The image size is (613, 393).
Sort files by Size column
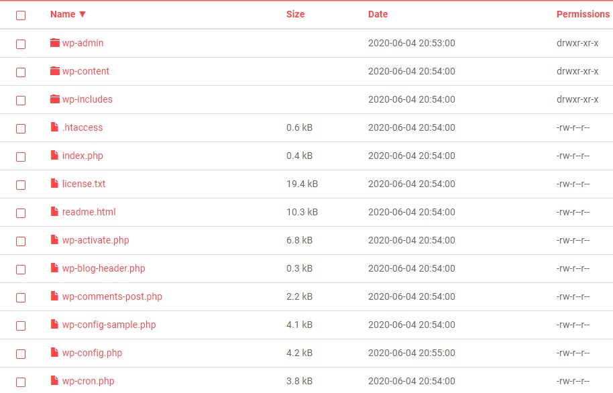coord(295,14)
